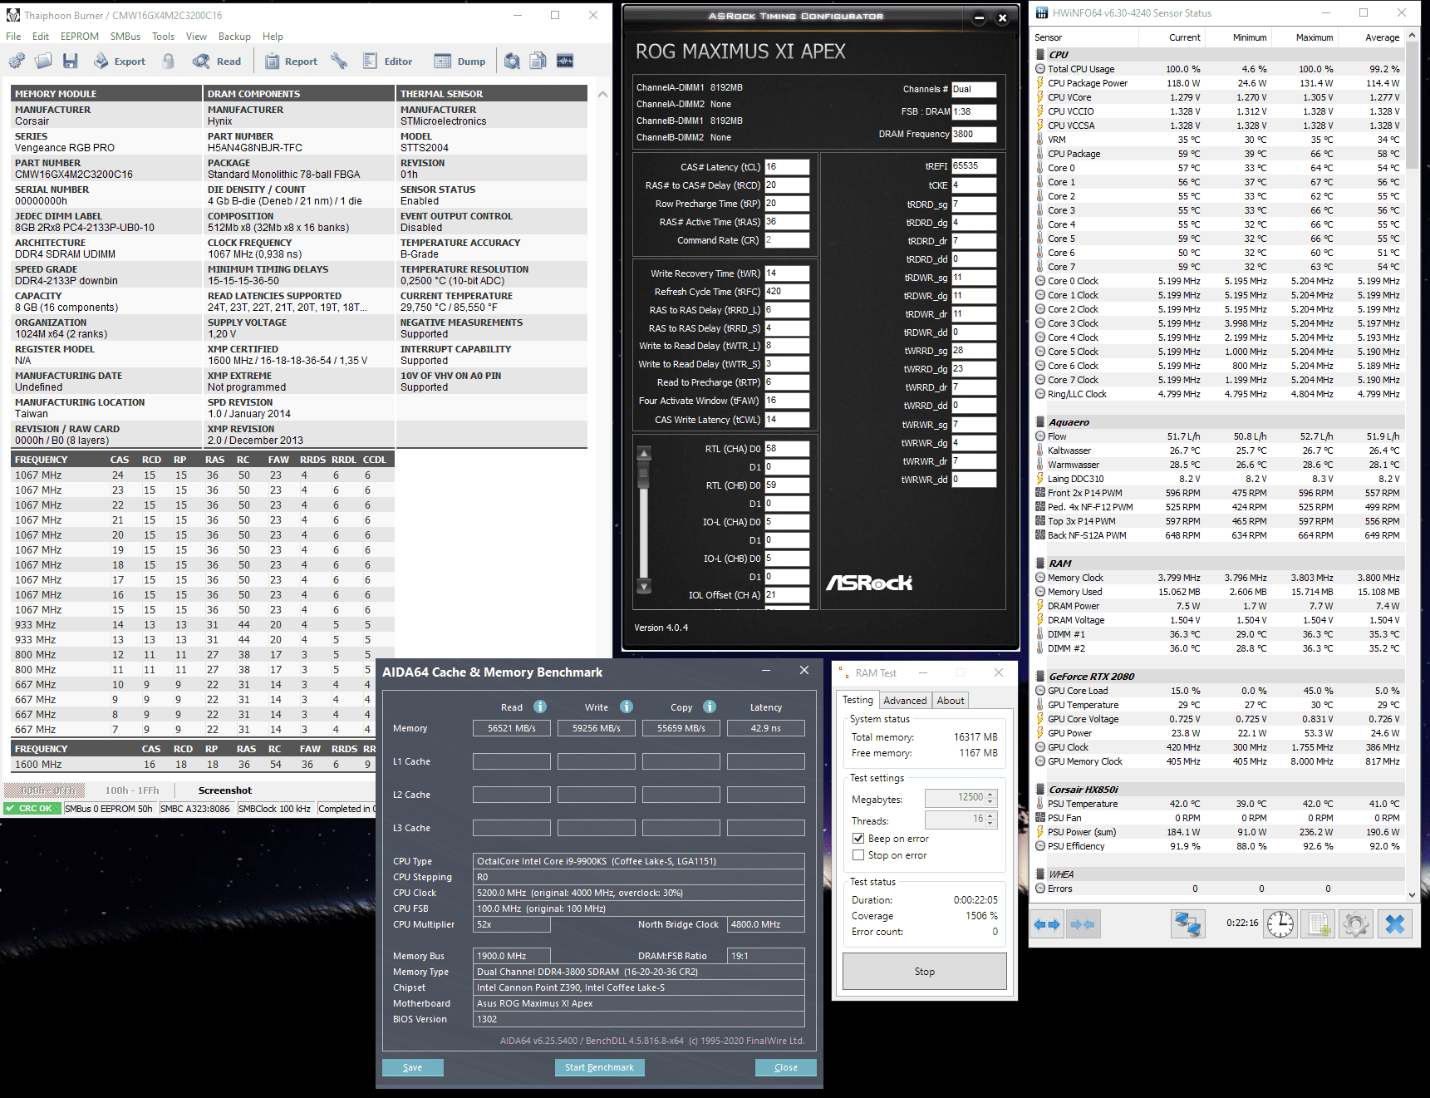This screenshot has height=1098, width=1430.
Task: Click the minimize button in ASRock Timing Configurator
Action: click(x=979, y=17)
